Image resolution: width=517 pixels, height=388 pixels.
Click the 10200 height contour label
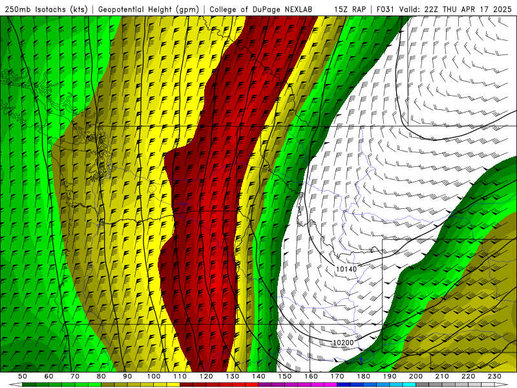(343, 343)
